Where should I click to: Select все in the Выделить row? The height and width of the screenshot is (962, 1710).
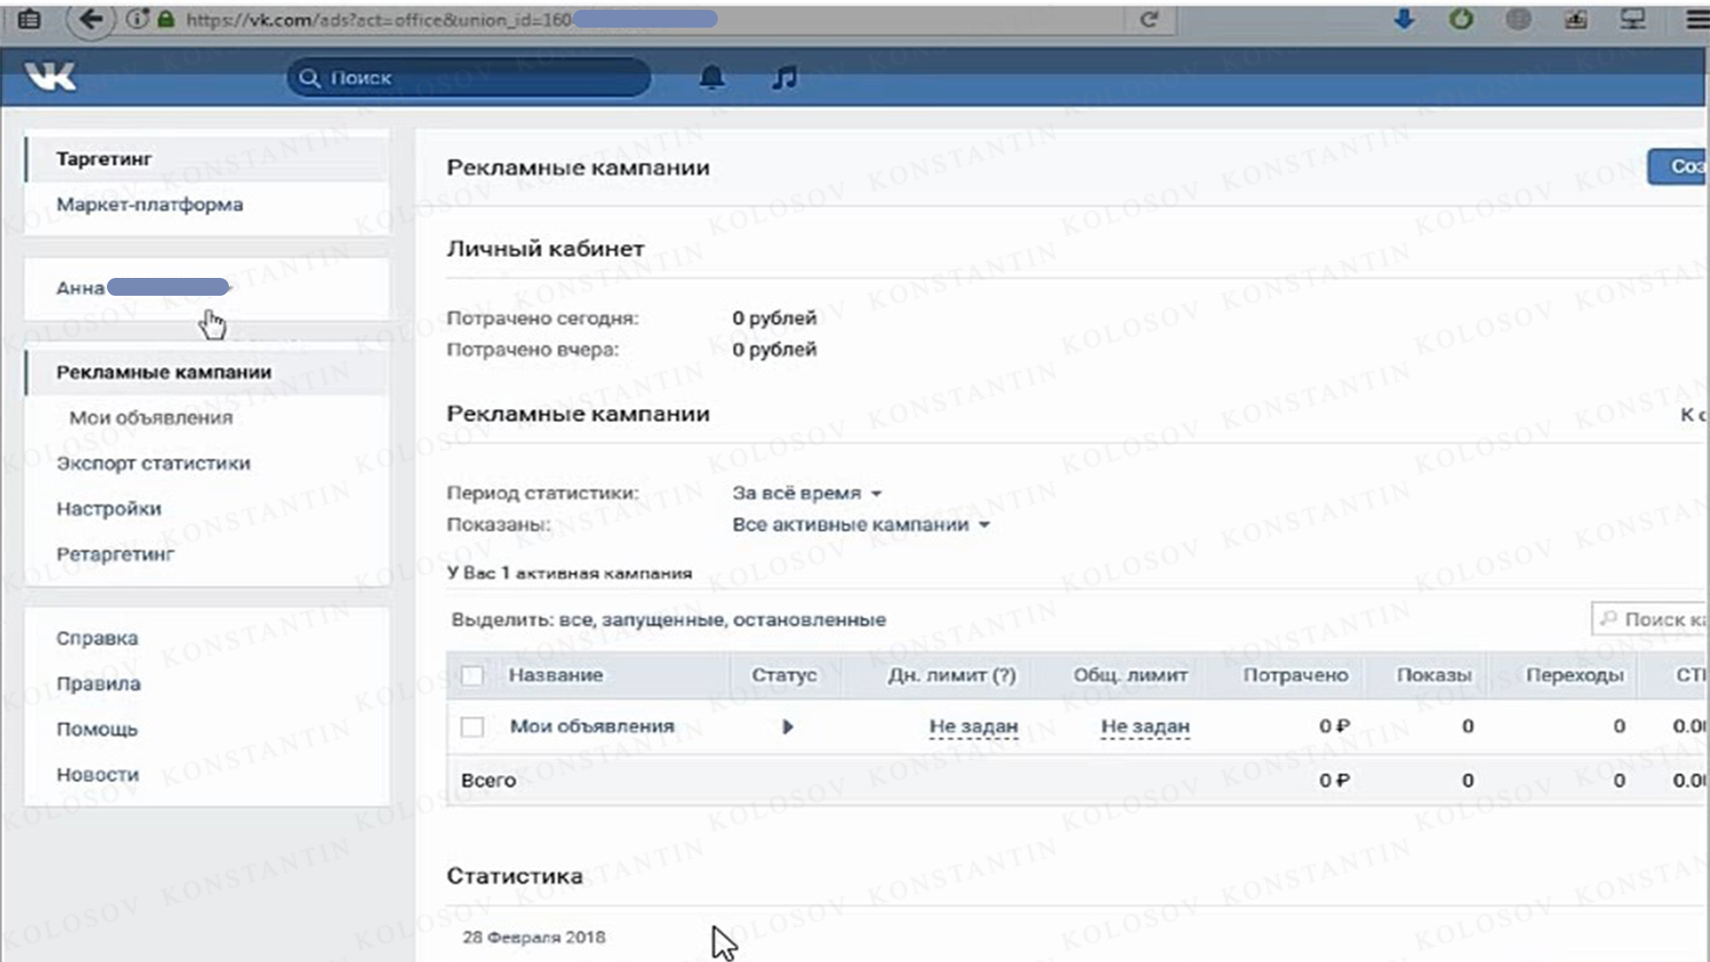[577, 620]
